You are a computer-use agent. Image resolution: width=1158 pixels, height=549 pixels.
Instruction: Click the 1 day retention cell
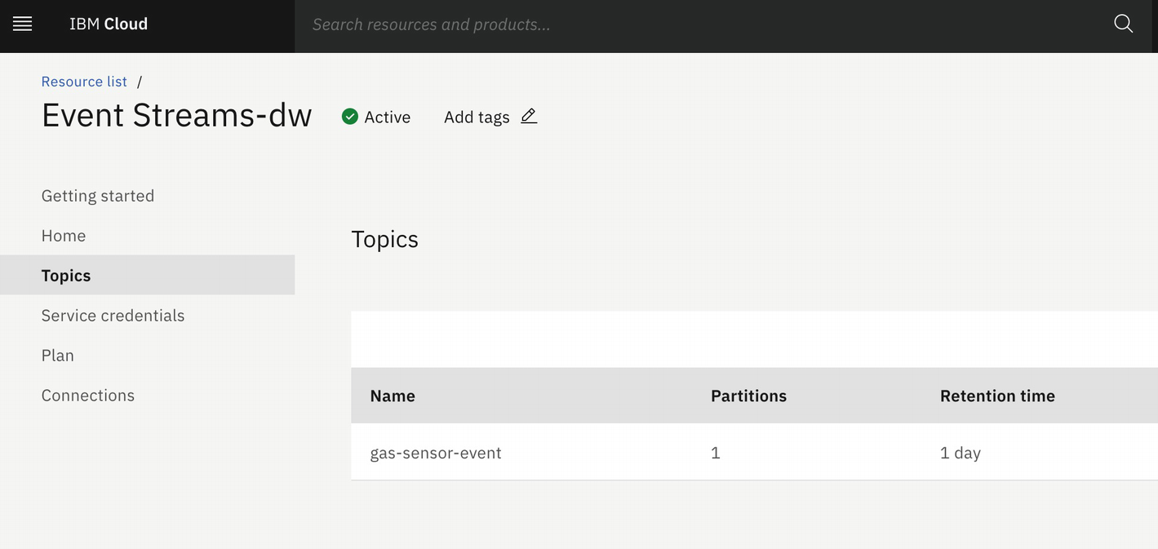click(961, 453)
